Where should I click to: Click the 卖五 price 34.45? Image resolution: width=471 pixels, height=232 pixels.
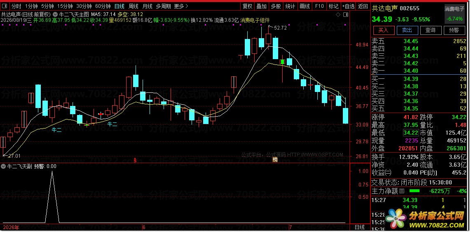pyautogui.click(x=410, y=41)
